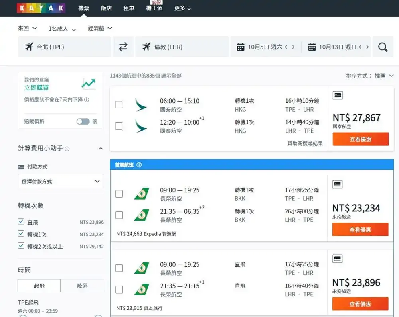
Task: Select checkbox for 09:00 — 19:25 flight via BKK
Action: pos(119,194)
